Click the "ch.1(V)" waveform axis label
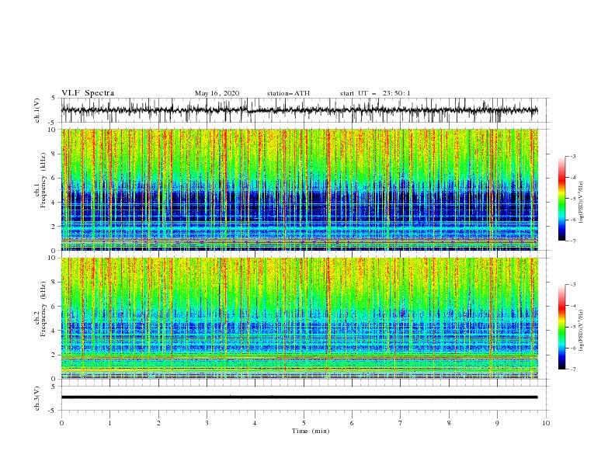 click(x=37, y=110)
